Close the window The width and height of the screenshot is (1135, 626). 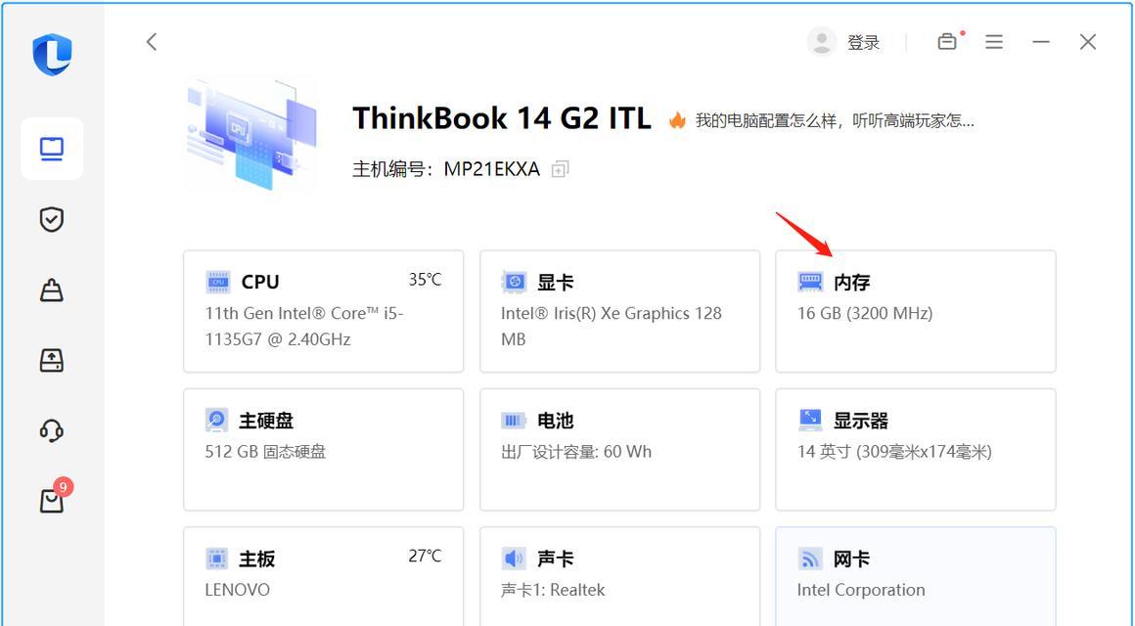point(1088,42)
